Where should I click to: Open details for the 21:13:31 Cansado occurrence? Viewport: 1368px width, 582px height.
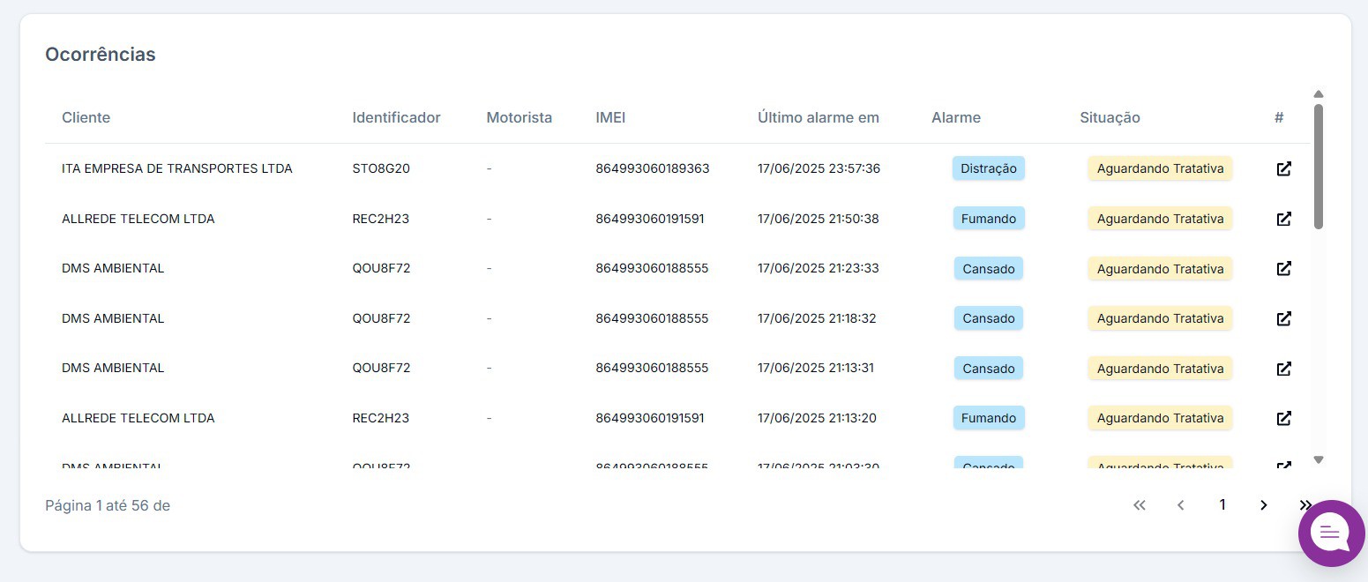click(x=1284, y=368)
